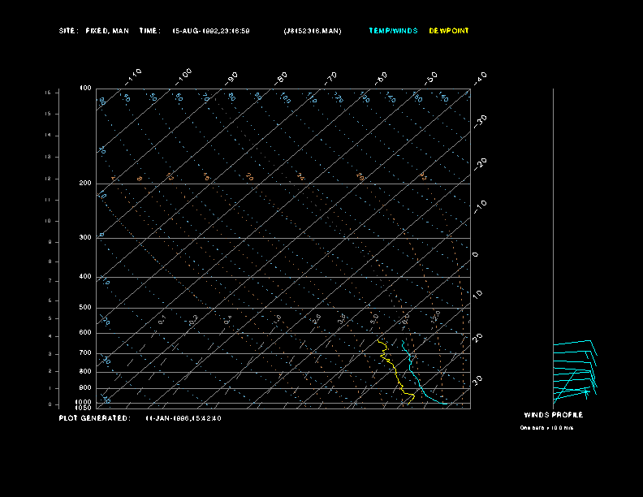643x497 pixels.
Task: Click the 700 pressure level label
Action: click(x=85, y=353)
